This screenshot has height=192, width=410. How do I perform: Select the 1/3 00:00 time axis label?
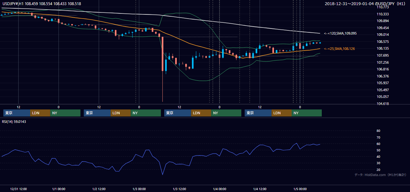[139, 189]
